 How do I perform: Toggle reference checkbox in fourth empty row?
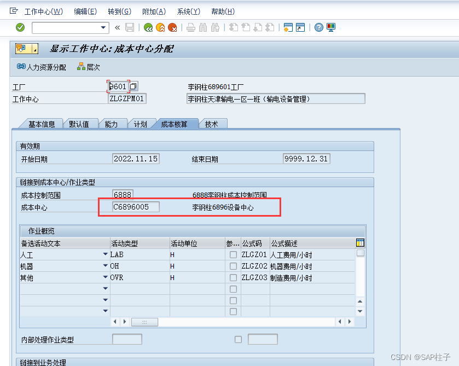pos(233,289)
